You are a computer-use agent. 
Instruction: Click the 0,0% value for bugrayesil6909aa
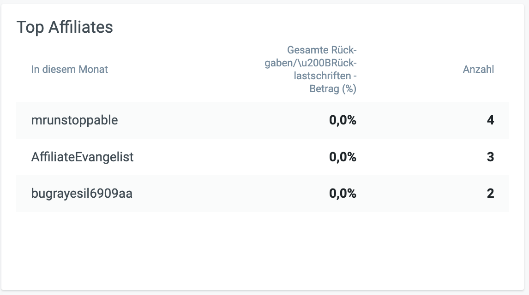(x=343, y=194)
